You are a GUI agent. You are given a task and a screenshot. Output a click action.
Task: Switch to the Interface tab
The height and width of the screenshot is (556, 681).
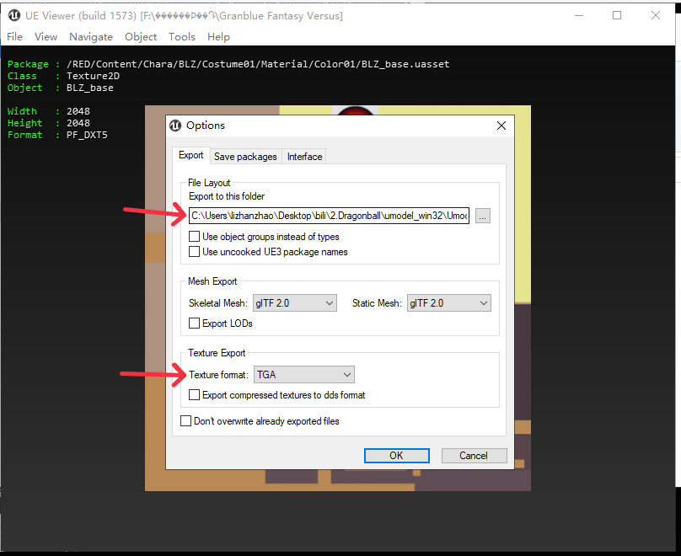tap(304, 157)
